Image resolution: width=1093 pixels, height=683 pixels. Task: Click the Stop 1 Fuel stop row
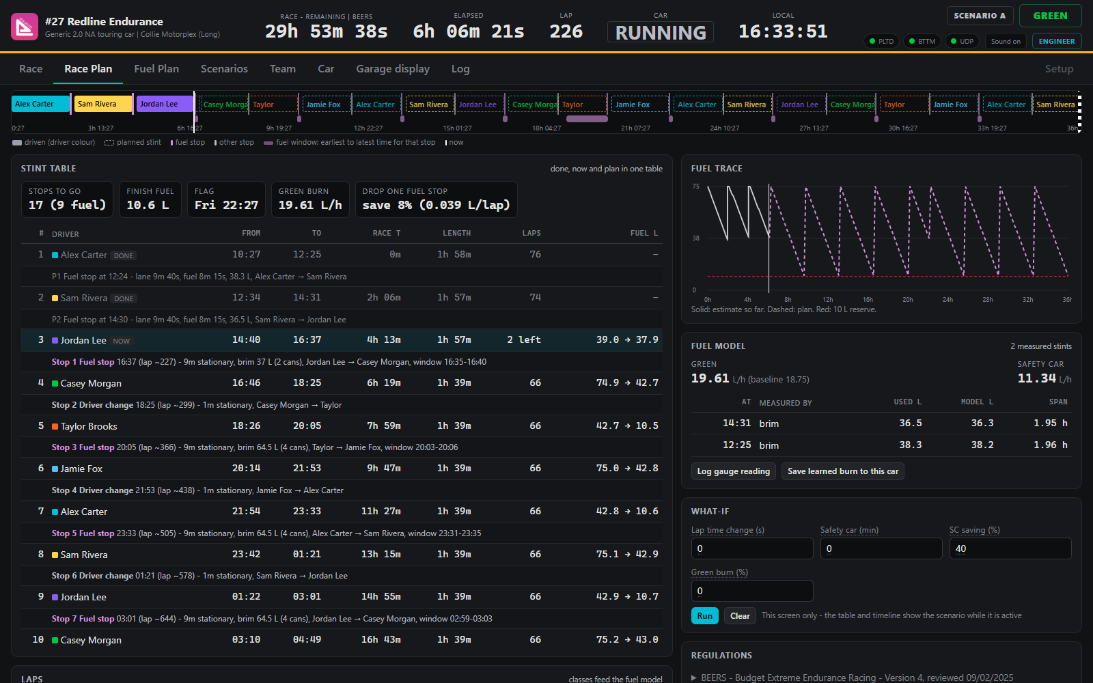tap(342, 362)
